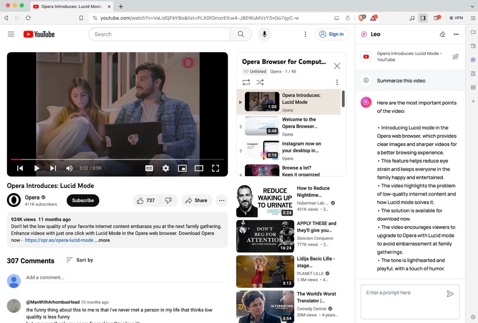Image resolution: width=478 pixels, height=323 pixels.
Task: Open the Brave Talk video sidebar icon
Action: coord(473,32)
